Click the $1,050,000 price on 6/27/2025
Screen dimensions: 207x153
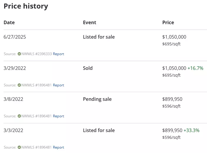[174, 37]
